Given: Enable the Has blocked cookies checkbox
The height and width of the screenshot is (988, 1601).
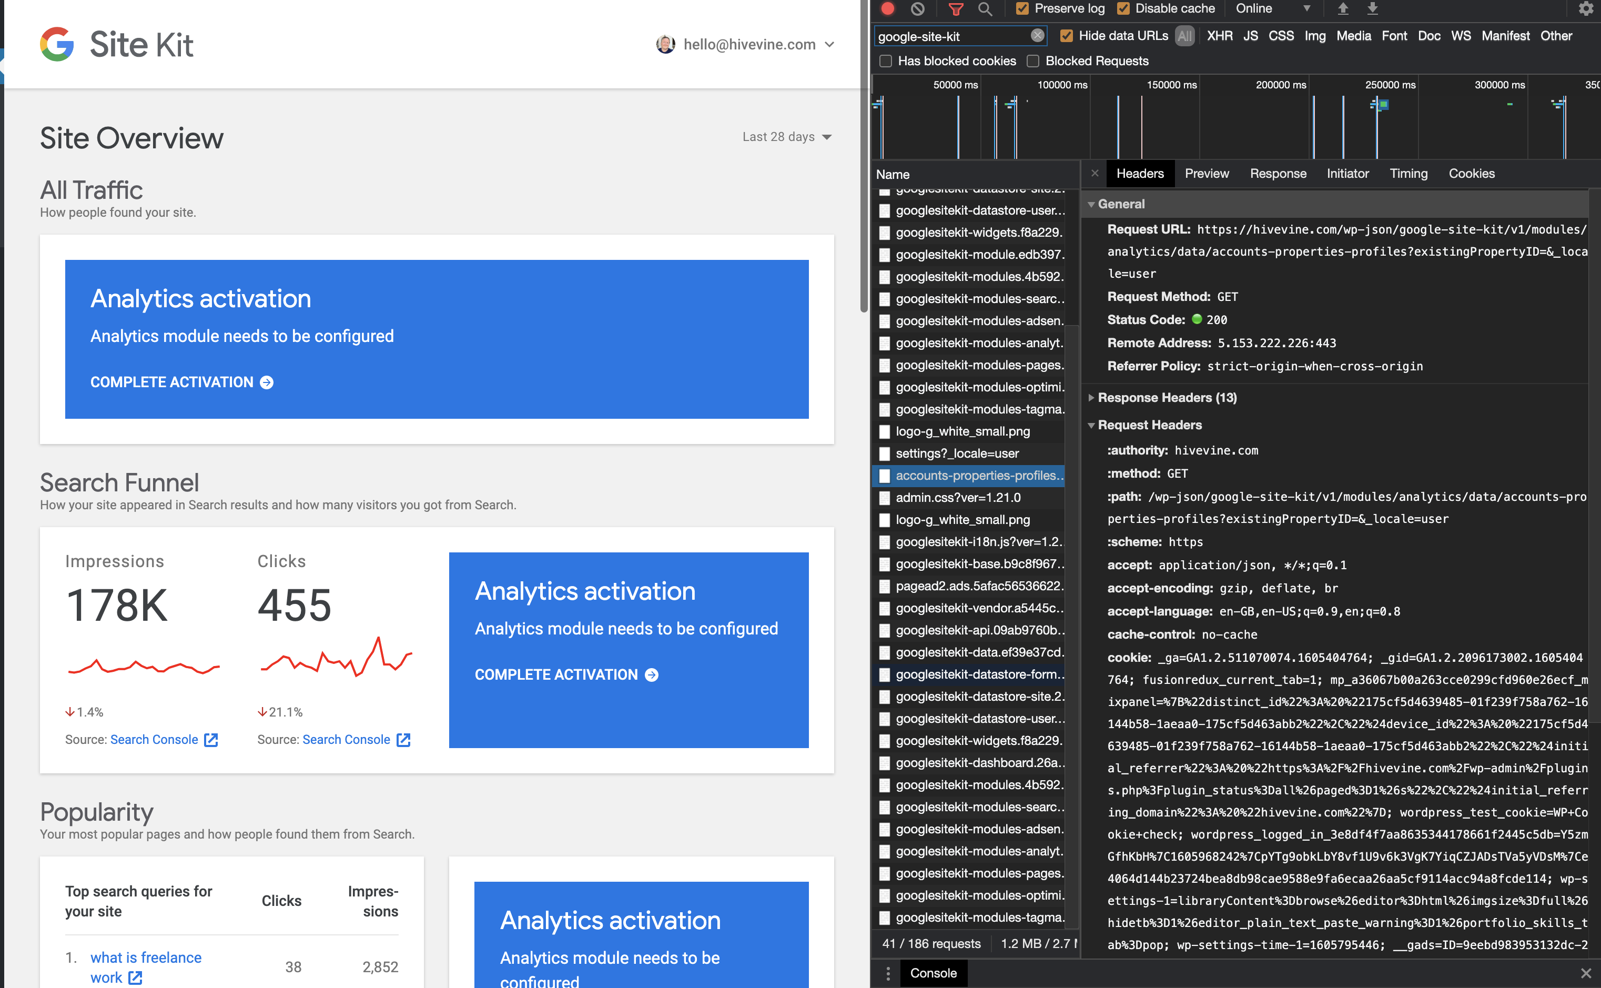Looking at the screenshot, I should pos(886,61).
